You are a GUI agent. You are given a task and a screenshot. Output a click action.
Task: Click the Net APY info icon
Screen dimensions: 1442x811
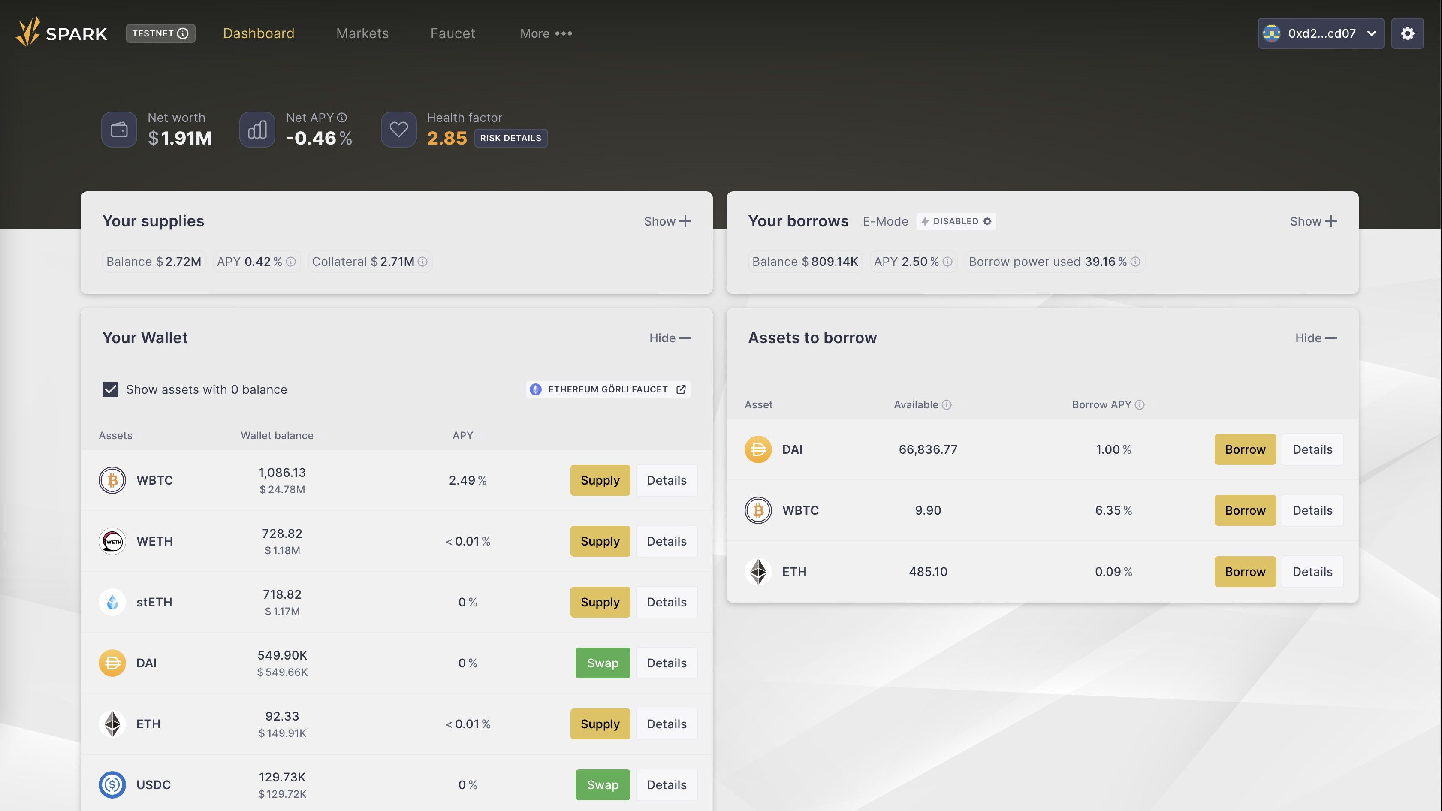point(342,118)
